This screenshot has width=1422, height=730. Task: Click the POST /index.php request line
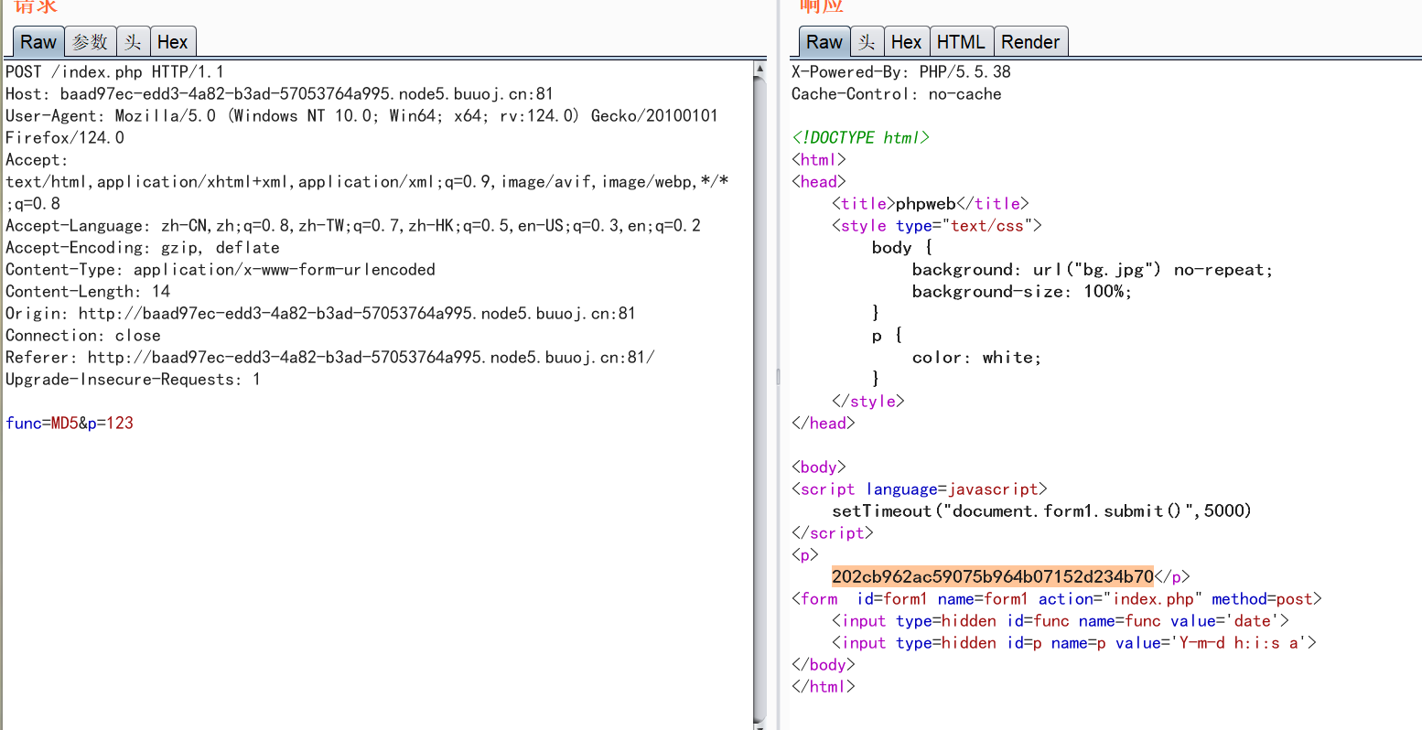tap(114, 72)
